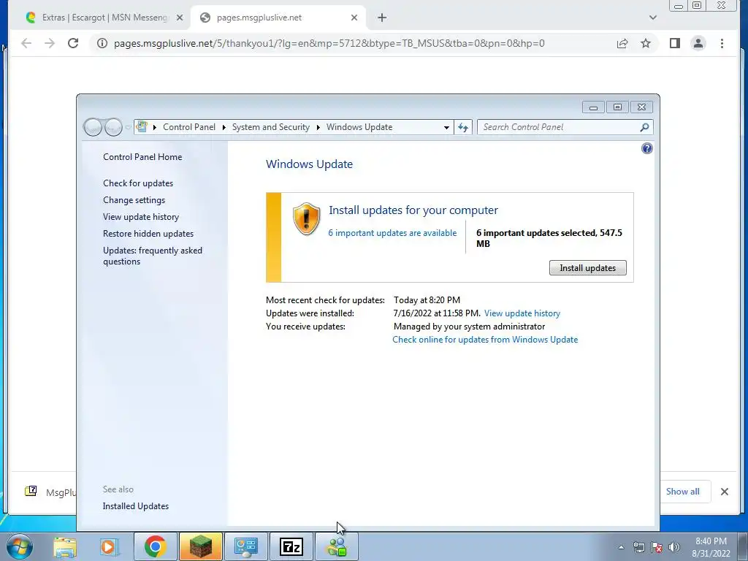Open View update history in the sidebar
748x561 pixels.
point(141,216)
